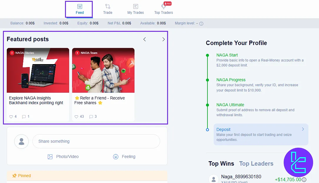Viewport: 319px width, 183px height.
Task: Open the NAGA Ultimate profile step
Action: point(230,105)
